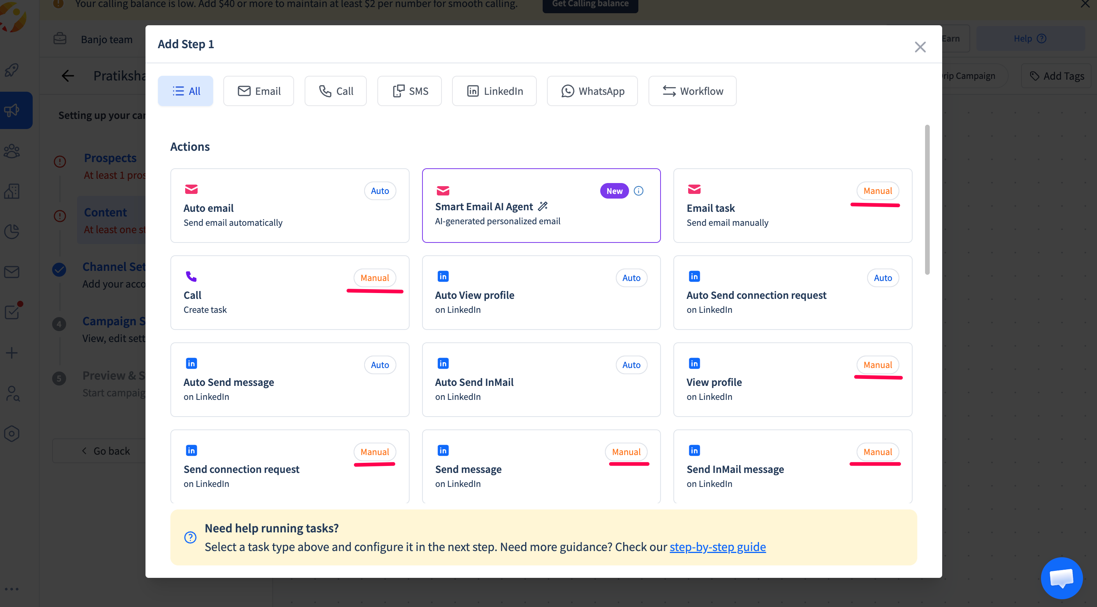This screenshot has width=1097, height=607.
Task: Click info icon next to New badge
Action: [638, 191]
